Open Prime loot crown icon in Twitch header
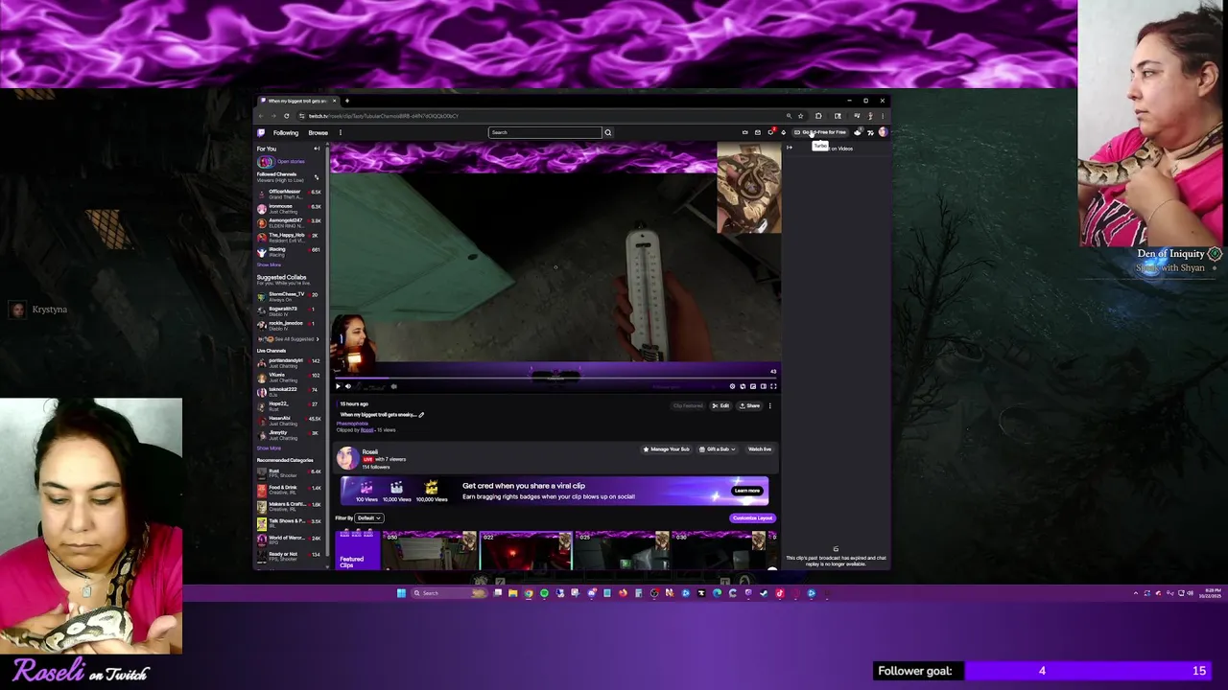Image resolution: width=1228 pixels, height=690 pixels. tap(745, 132)
